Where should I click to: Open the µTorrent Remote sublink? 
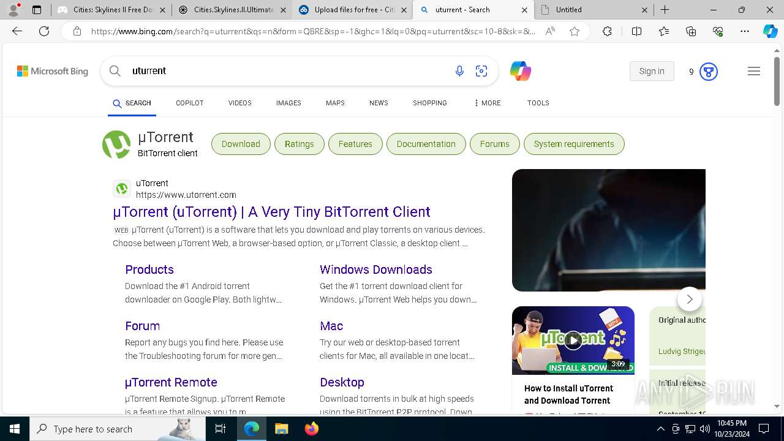point(171,382)
